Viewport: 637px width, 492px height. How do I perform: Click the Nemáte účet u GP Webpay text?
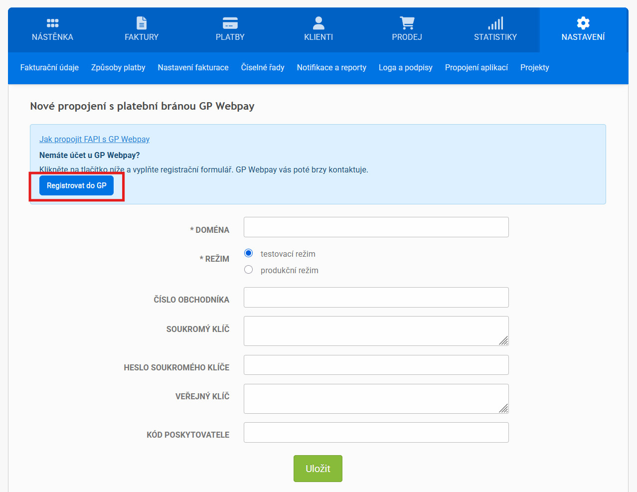pos(90,155)
